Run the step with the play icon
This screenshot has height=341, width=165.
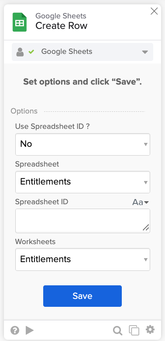30,330
